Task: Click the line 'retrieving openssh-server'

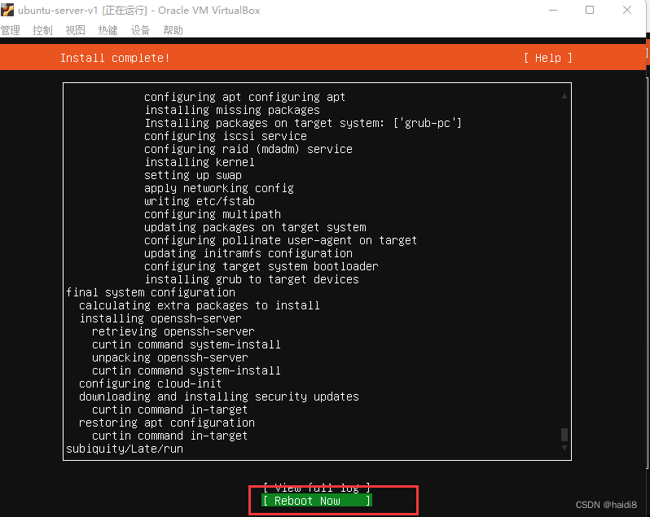Action: coord(173,332)
